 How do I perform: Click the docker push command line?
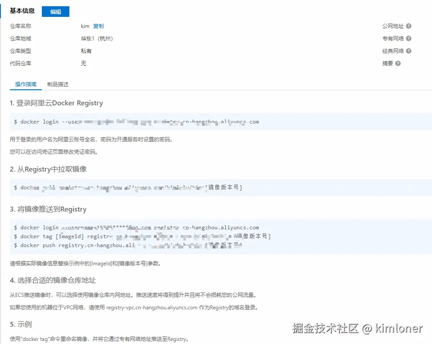pyautogui.click(x=128, y=245)
